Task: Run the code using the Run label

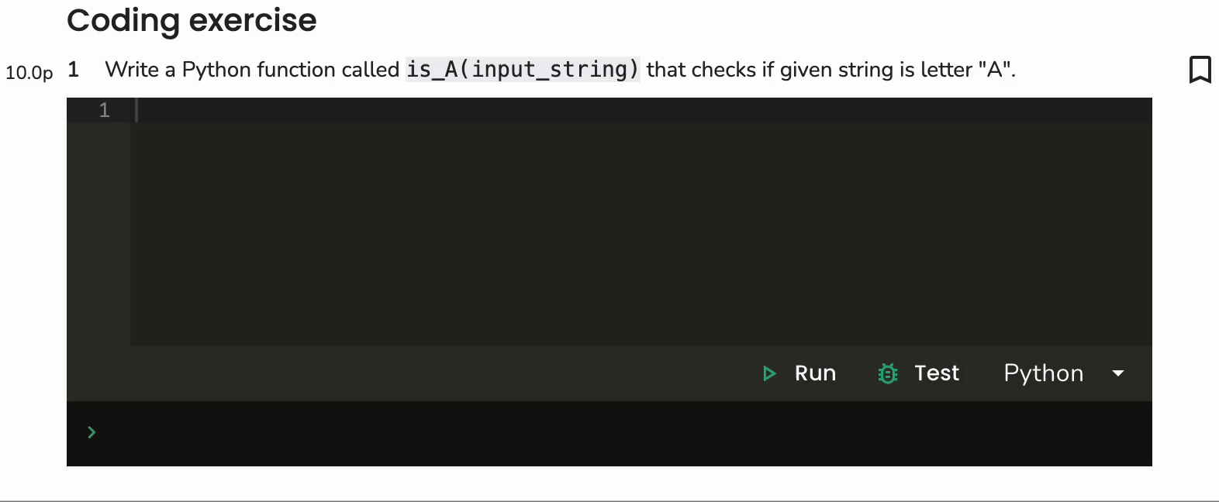Action: click(815, 373)
